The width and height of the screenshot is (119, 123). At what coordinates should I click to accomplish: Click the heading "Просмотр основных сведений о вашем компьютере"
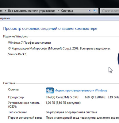pyautogui.click(x=50, y=29)
